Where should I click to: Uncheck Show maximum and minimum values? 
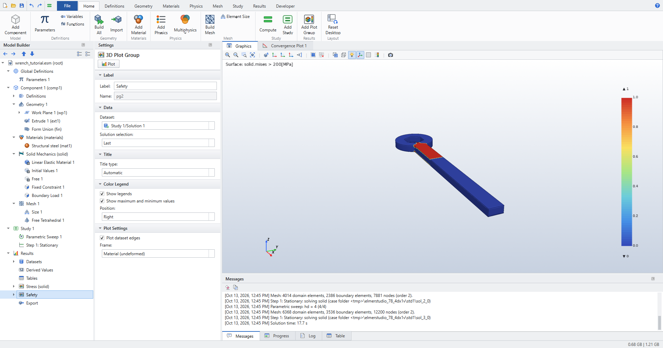click(x=102, y=201)
